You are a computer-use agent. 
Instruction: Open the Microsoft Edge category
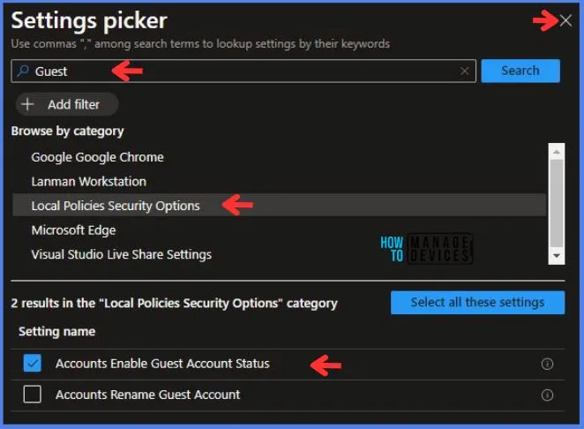[73, 230]
